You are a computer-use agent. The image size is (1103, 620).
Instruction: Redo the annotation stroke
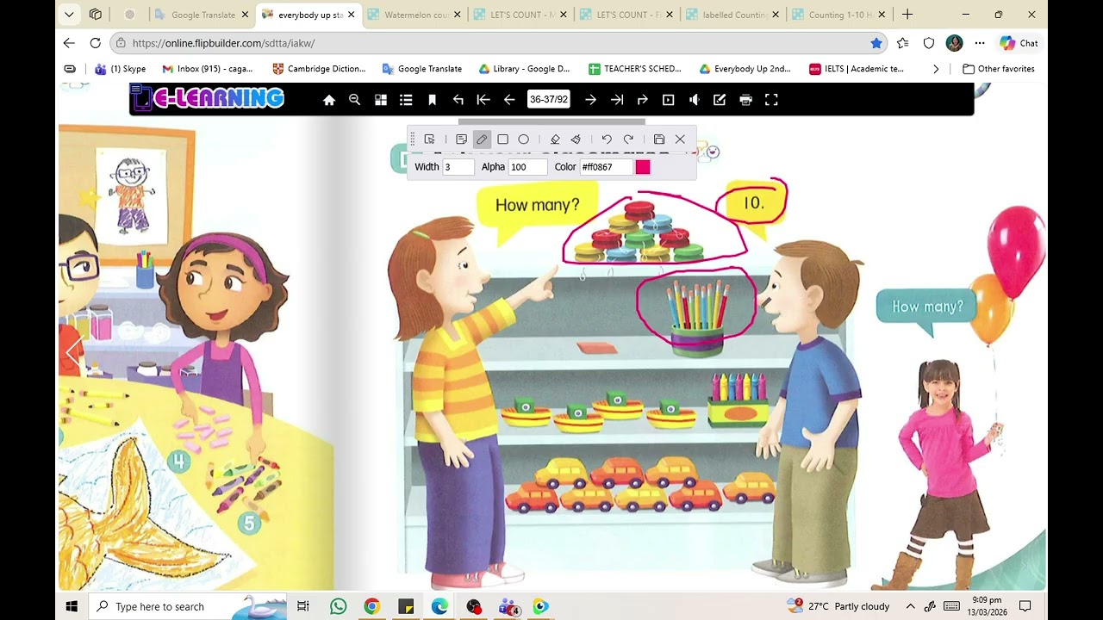click(628, 139)
